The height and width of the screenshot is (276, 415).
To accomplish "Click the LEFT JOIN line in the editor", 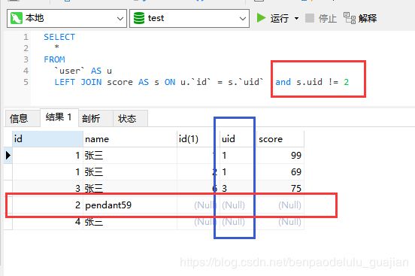I will click(x=201, y=82).
